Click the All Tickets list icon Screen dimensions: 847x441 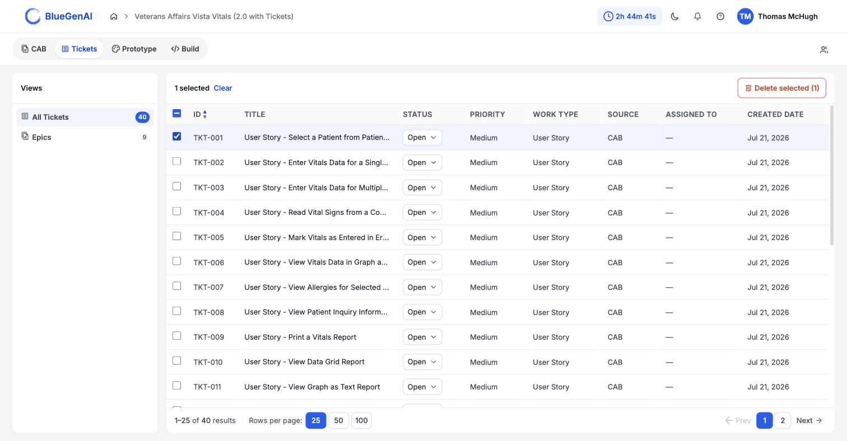(x=25, y=116)
